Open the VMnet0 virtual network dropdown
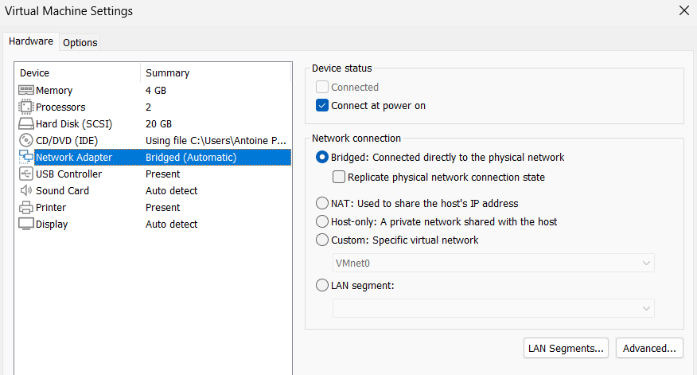The image size is (697, 375). coord(493,264)
